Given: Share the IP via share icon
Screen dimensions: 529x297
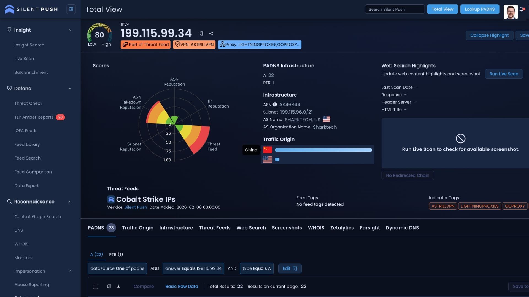Looking at the screenshot, I should 211,34.
